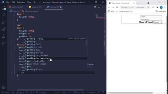
Task: Click Live Share in status bar
Action: 41,92
